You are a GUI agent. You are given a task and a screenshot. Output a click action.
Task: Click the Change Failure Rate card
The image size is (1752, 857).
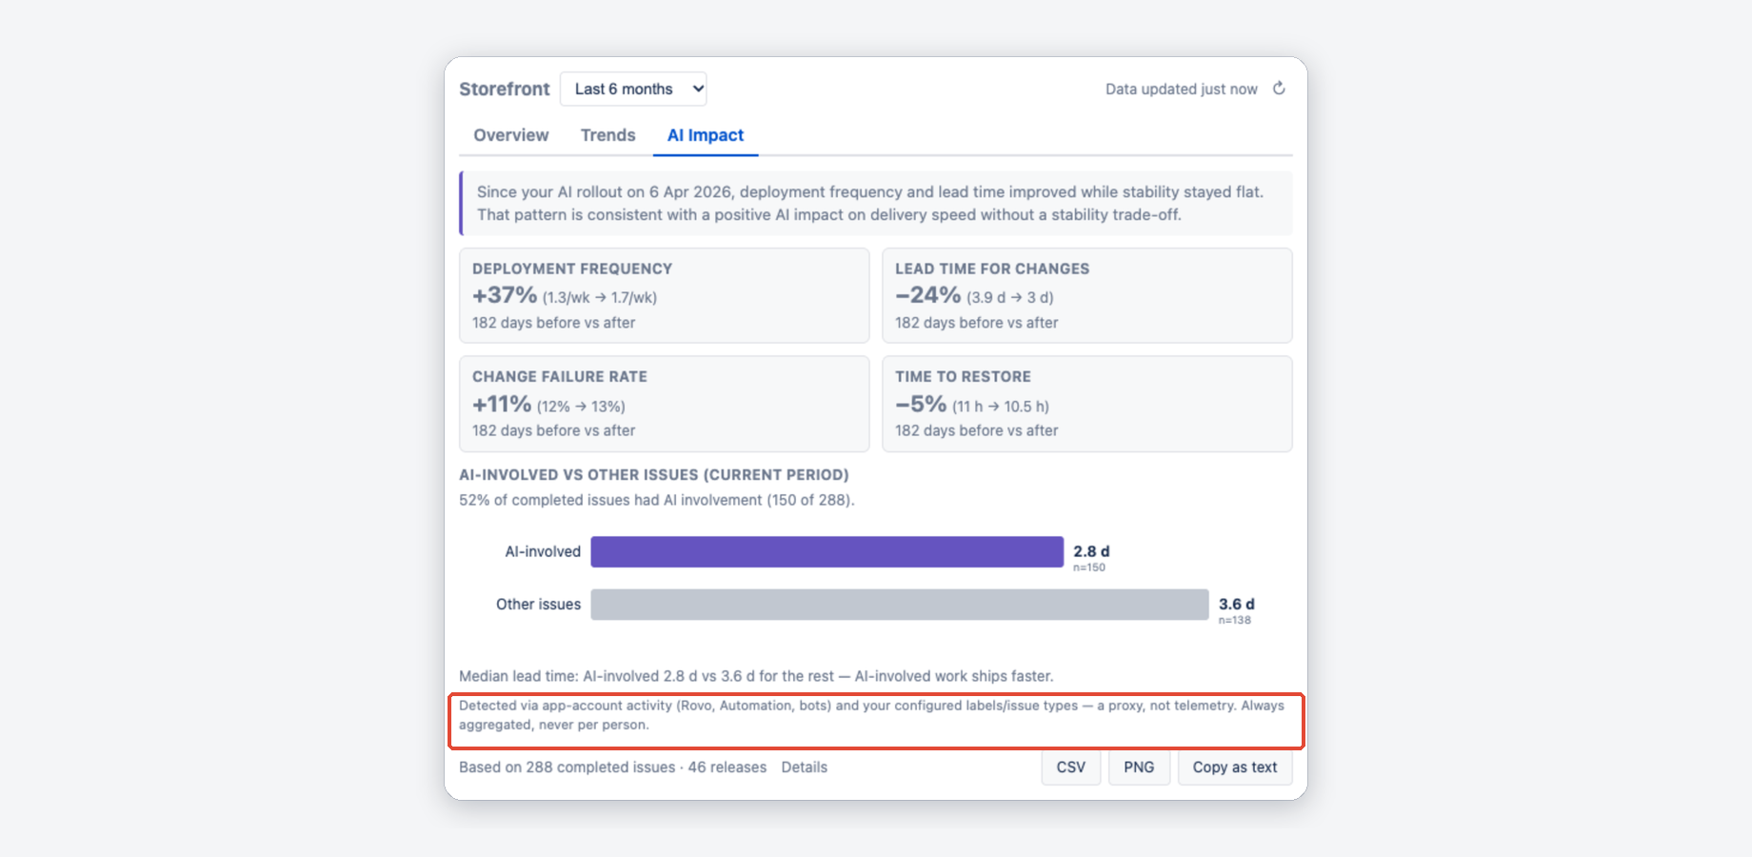pos(665,404)
